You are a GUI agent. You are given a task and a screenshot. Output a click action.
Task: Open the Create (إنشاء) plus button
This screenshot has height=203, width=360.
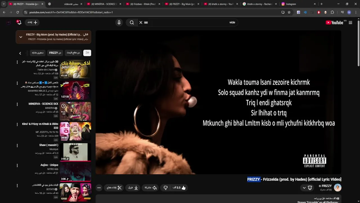tap(33, 23)
